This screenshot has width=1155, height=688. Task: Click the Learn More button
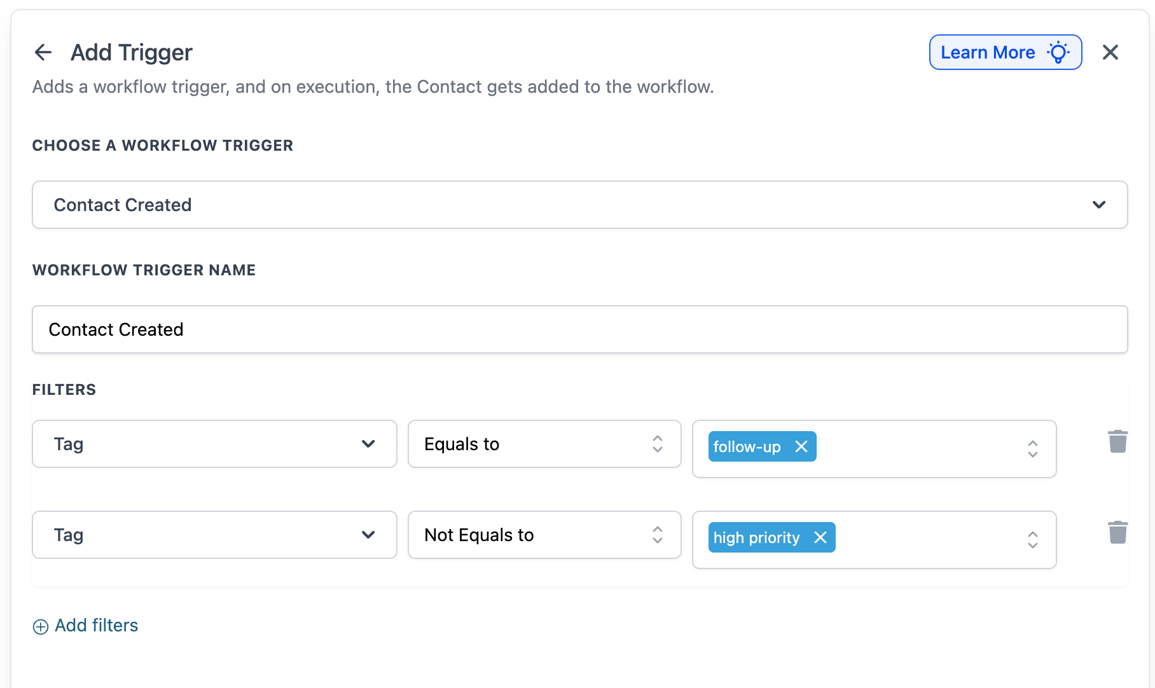(987, 52)
